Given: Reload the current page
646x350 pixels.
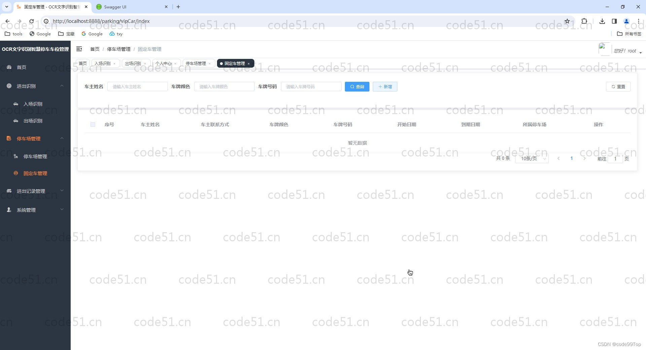Looking at the screenshot, I should [32, 21].
